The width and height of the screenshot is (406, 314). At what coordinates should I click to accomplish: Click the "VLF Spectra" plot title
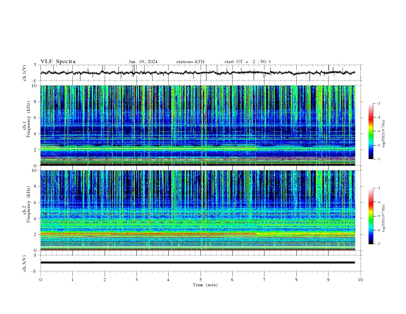58,62
